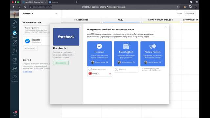This screenshot has width=210, height=118.
Task: Go back with browser back arrow
Action: [x=14, y=7]
